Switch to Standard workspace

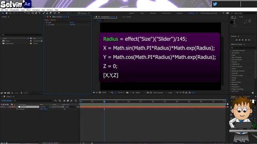(x=153, y=13)
